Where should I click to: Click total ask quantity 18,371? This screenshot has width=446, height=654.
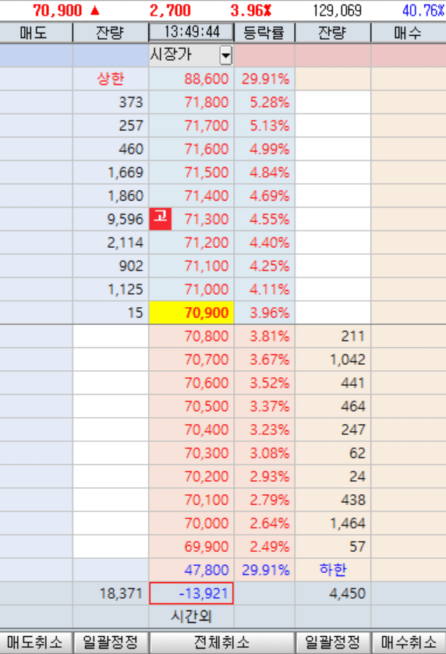[x=121, y=593]
